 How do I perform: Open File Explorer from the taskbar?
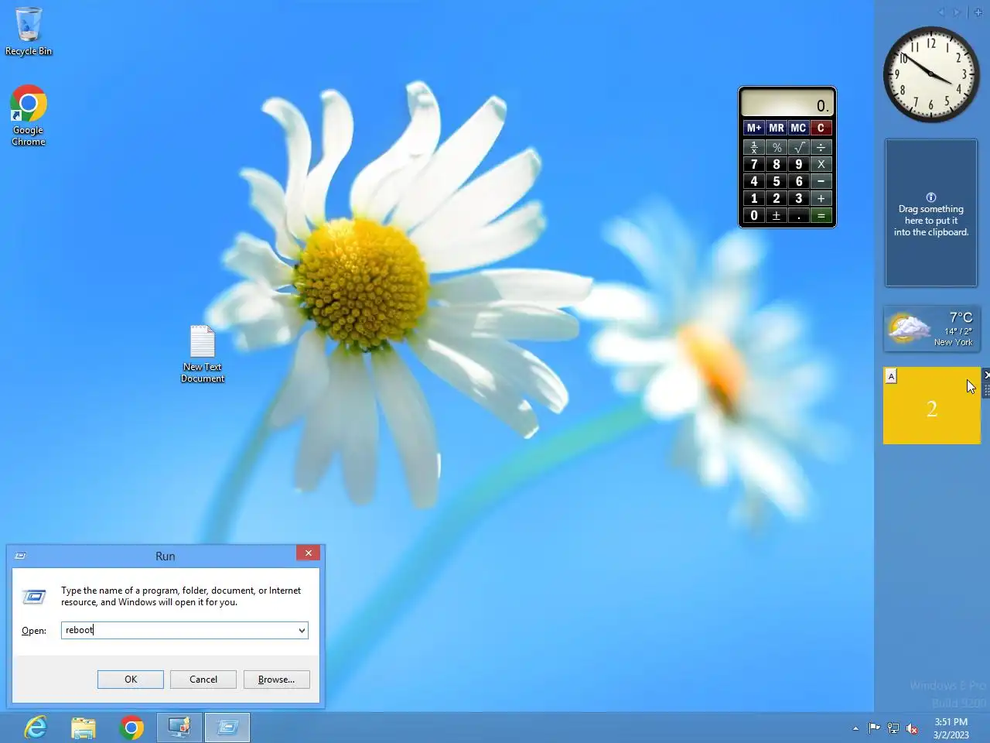(x=84, y=728)
